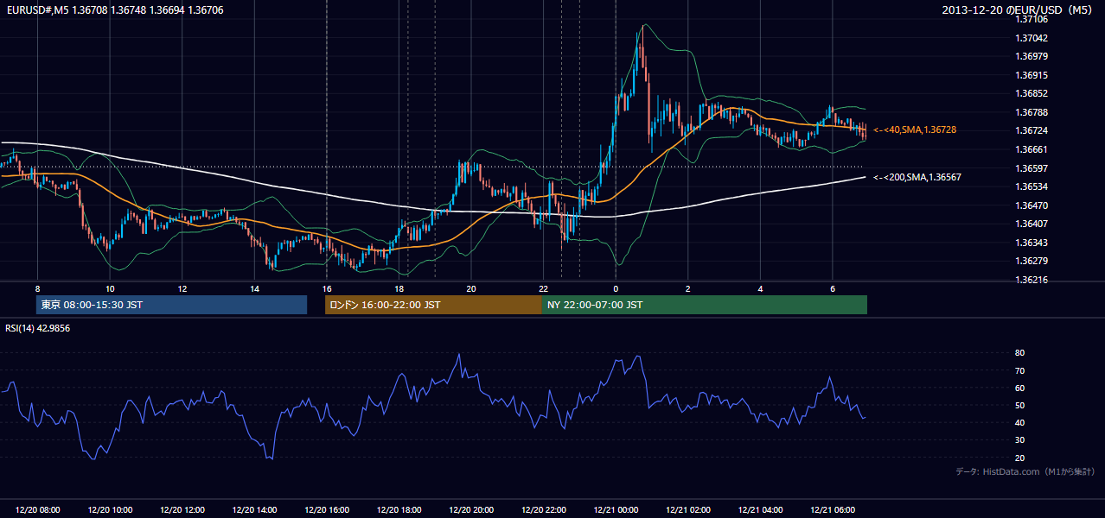
Task: Click price level 1.36343 on the axis
Action: [x=1033, y=243]
